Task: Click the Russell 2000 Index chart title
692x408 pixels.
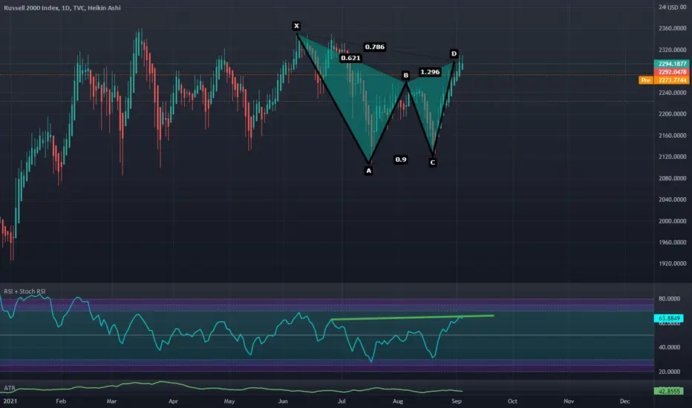Action: [x=62, y=7]
